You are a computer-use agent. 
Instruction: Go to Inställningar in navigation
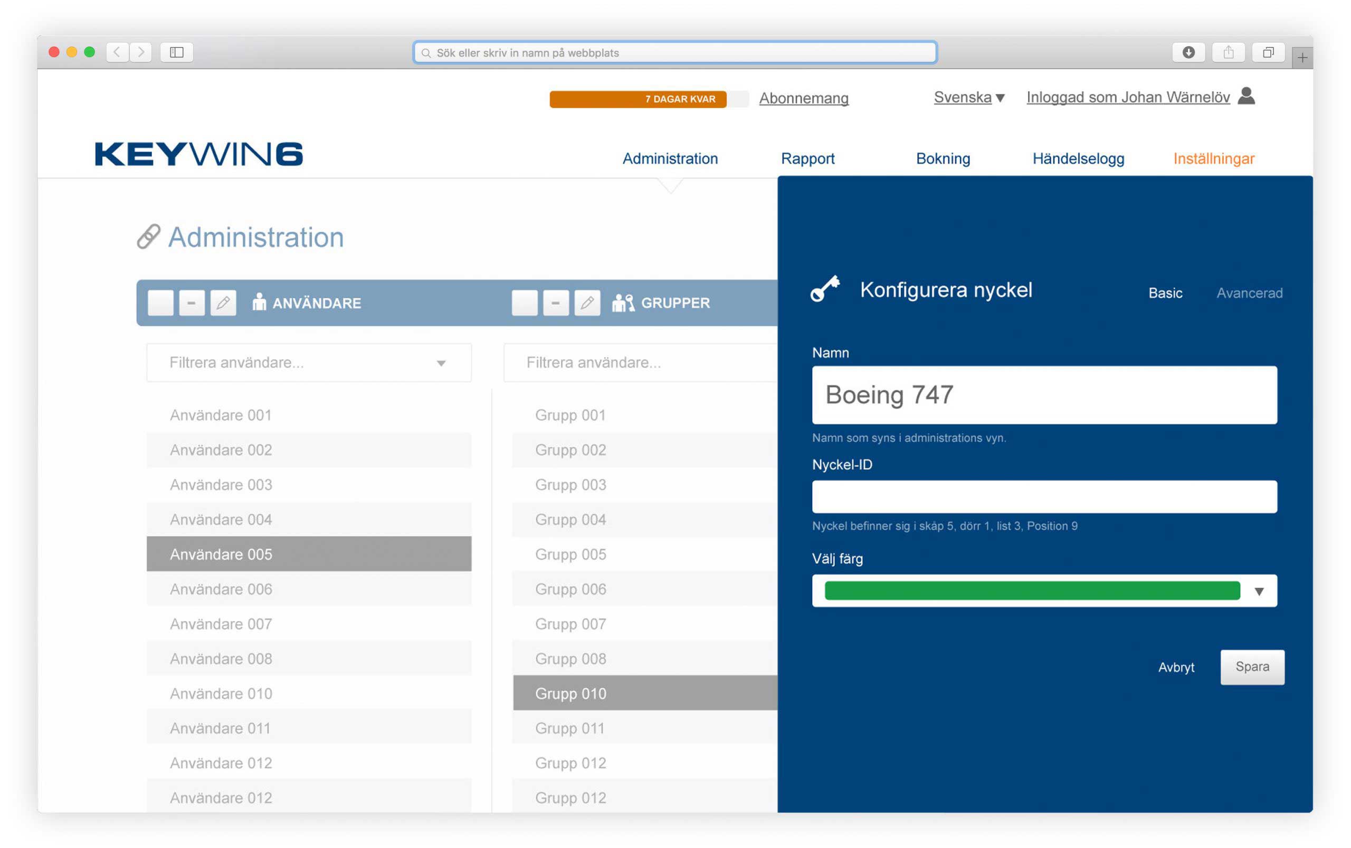click(x=1213, y=159)
